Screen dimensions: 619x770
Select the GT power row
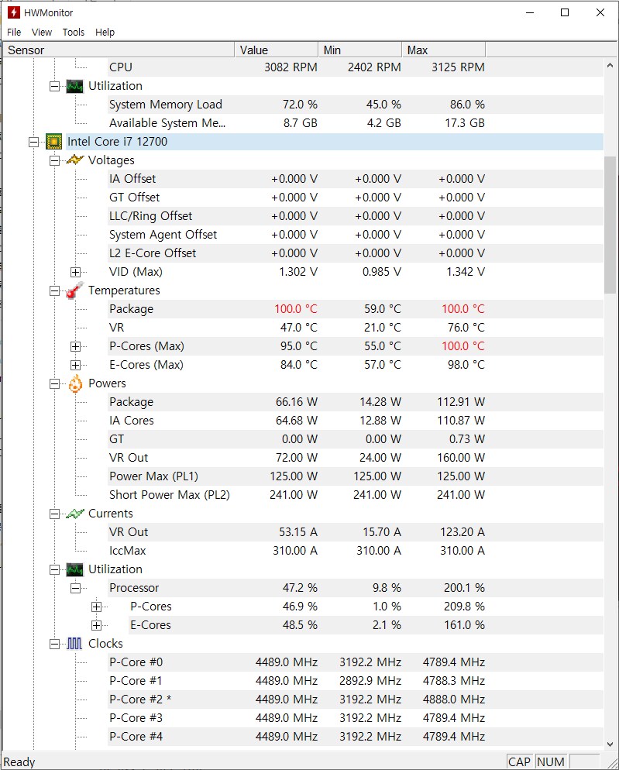coord(356,439)
